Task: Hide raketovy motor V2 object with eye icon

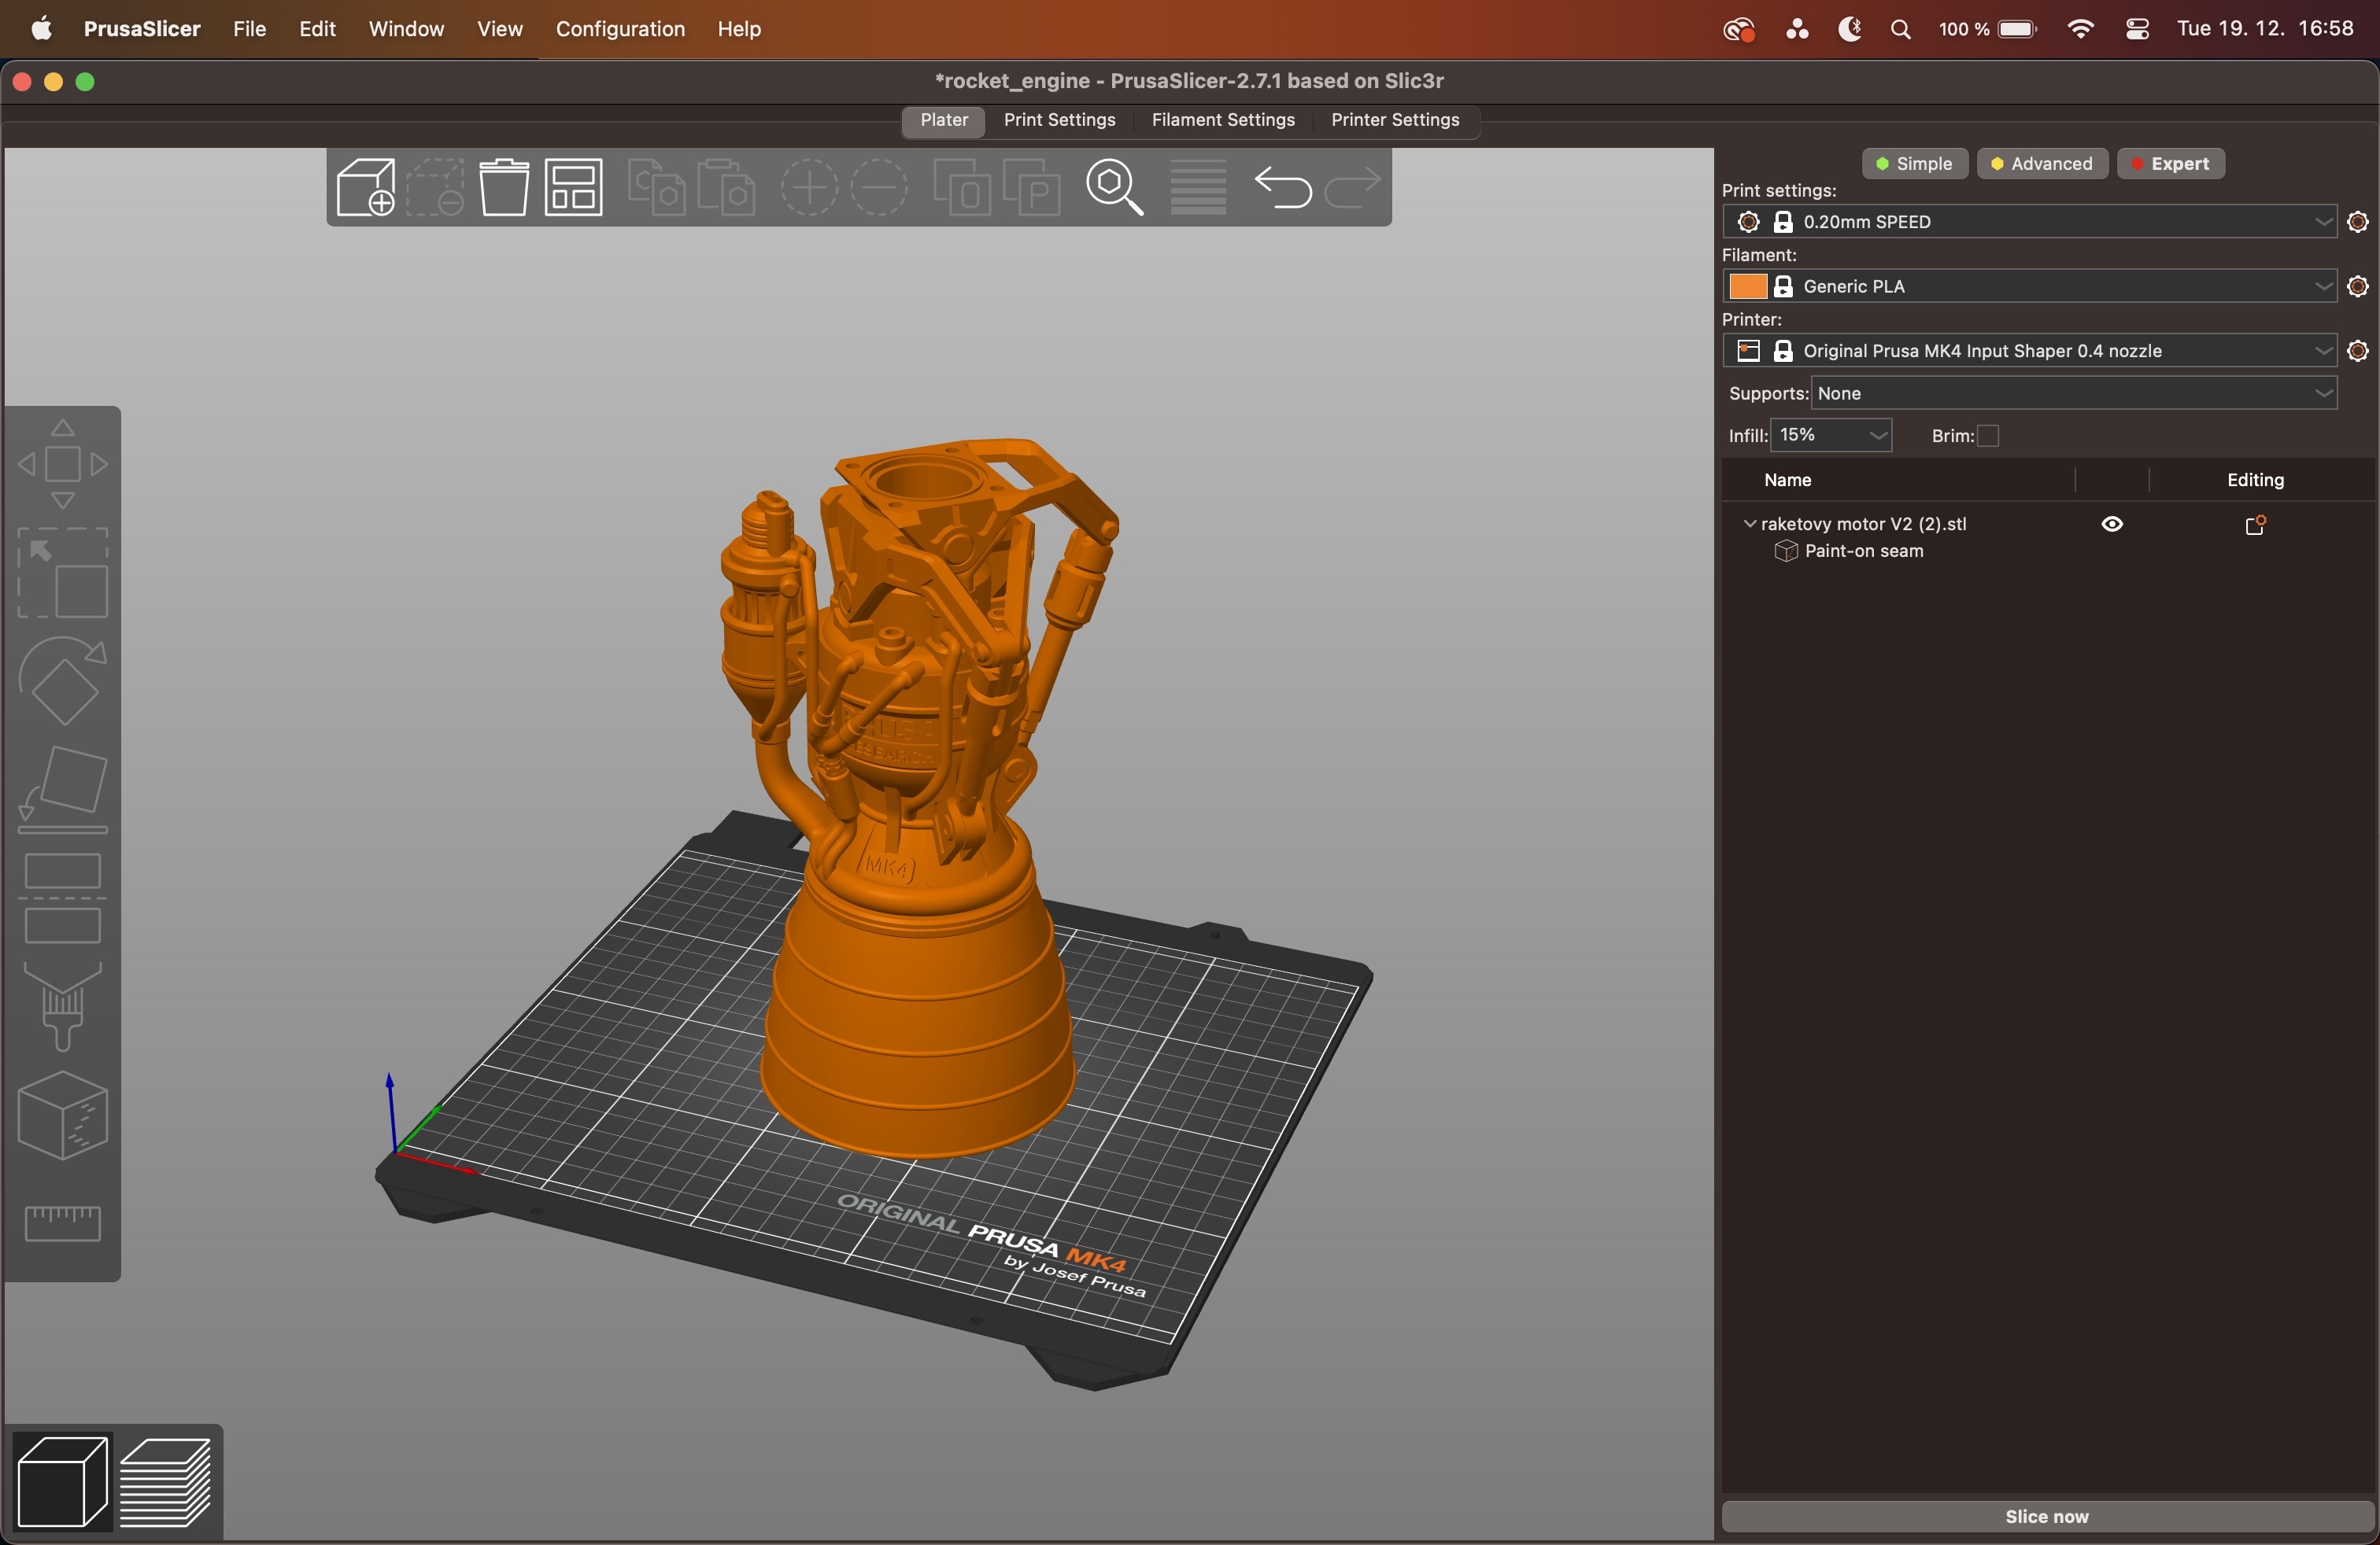Action: [x=2112, y=525]
